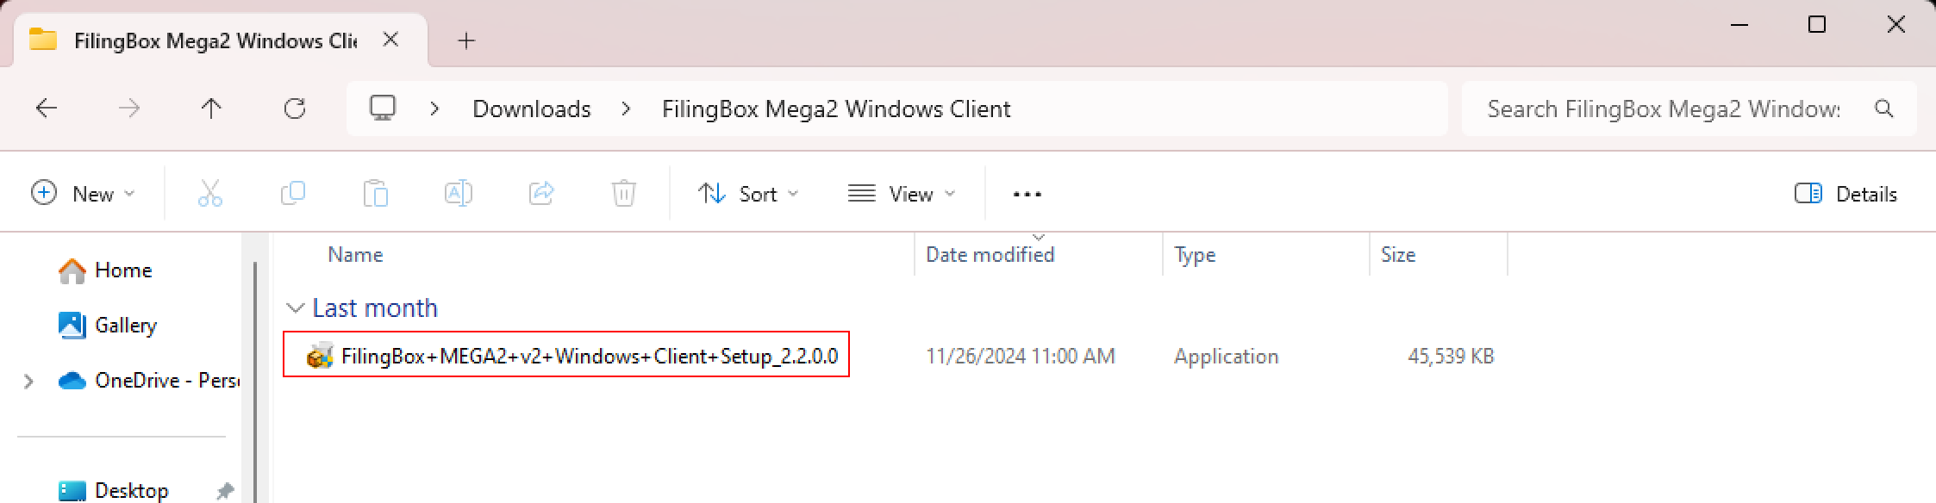Image resolution: width=1936 pixels, height=503 pixels.
Task: Click the Copy icon in toolbar
Action: click(293, 194)
